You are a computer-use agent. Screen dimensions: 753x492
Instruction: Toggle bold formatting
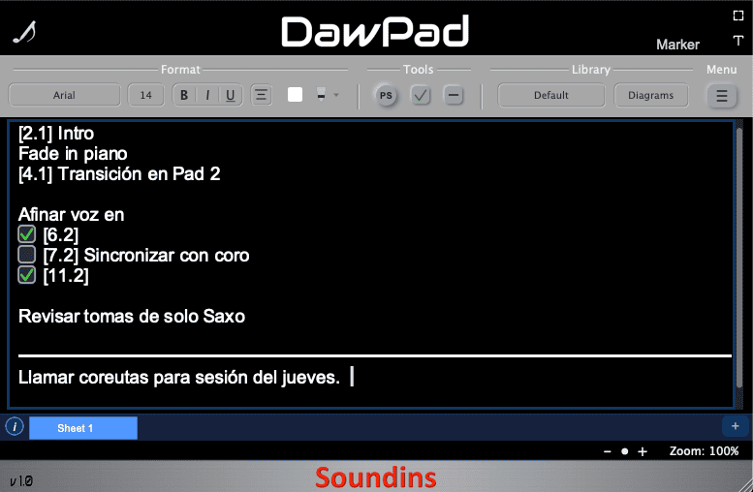(184, 95)
